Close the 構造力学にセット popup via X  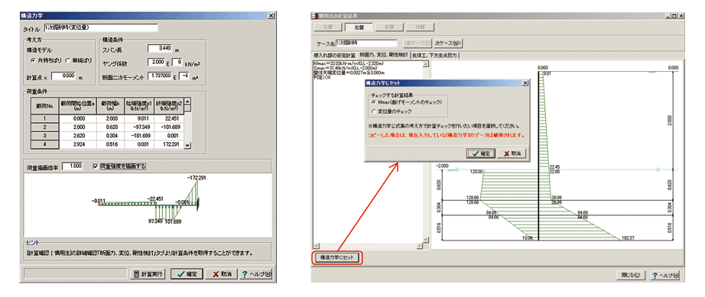525,83
